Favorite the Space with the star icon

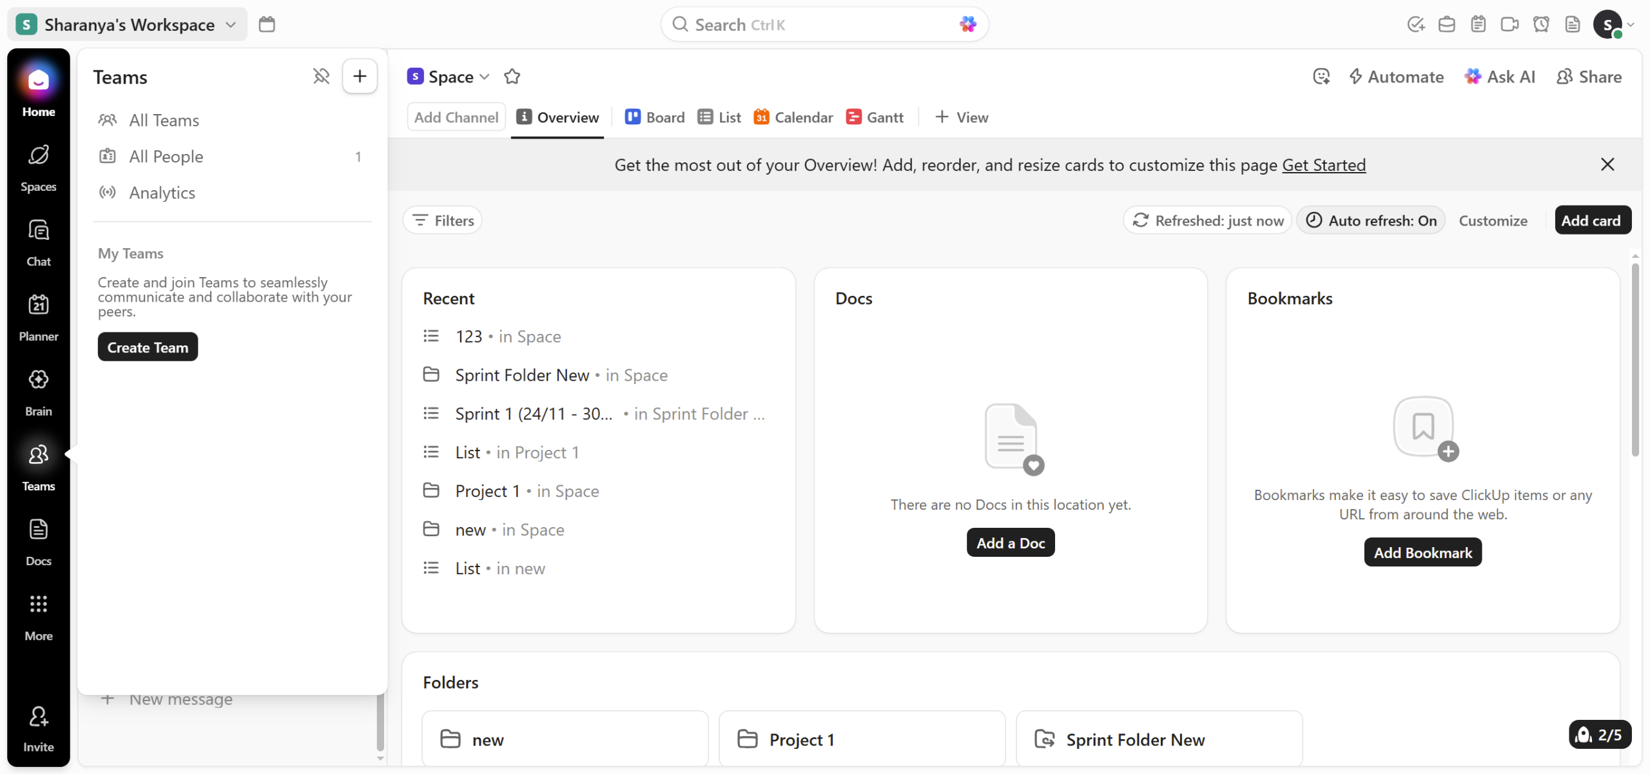tap(512, 77)
